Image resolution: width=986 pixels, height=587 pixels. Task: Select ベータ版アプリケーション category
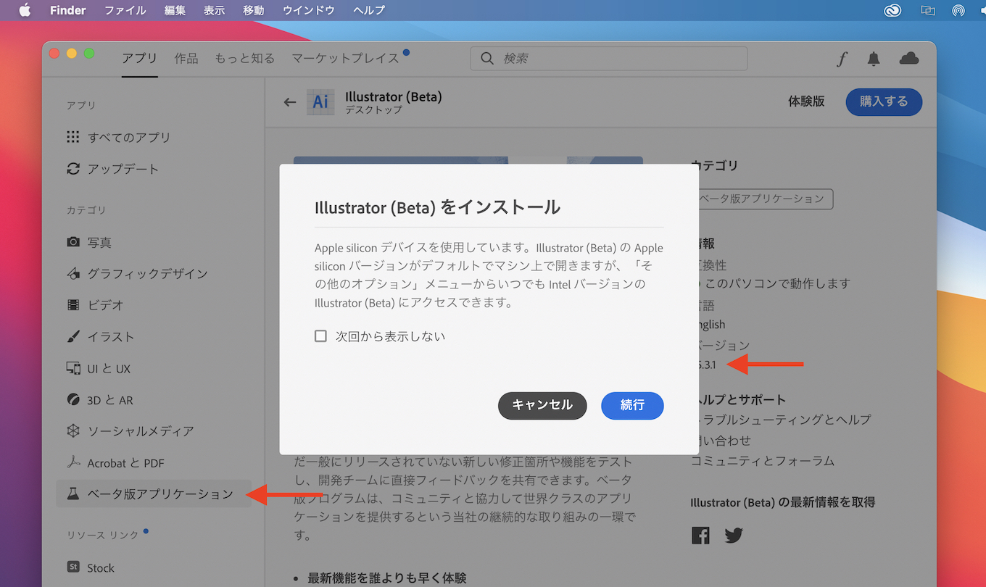[154, 494]
